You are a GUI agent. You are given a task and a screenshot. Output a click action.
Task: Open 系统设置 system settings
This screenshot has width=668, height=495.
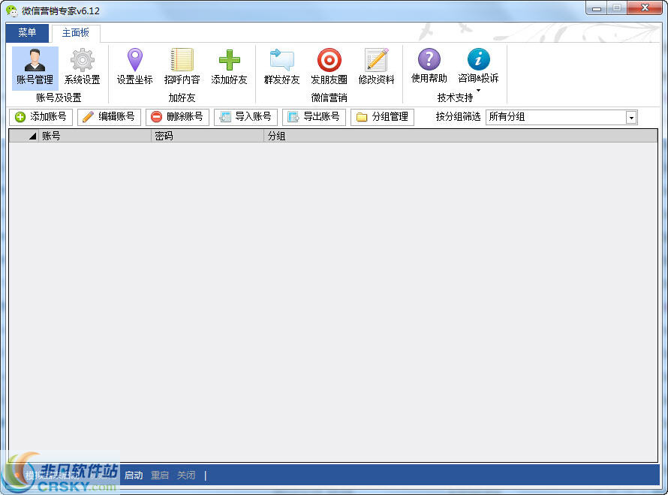(x=81, y=66)
